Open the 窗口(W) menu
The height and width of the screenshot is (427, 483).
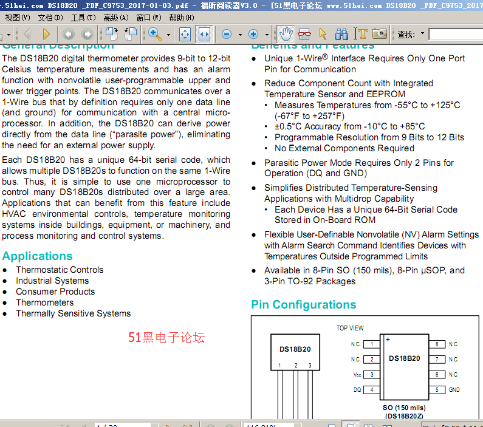149,18
